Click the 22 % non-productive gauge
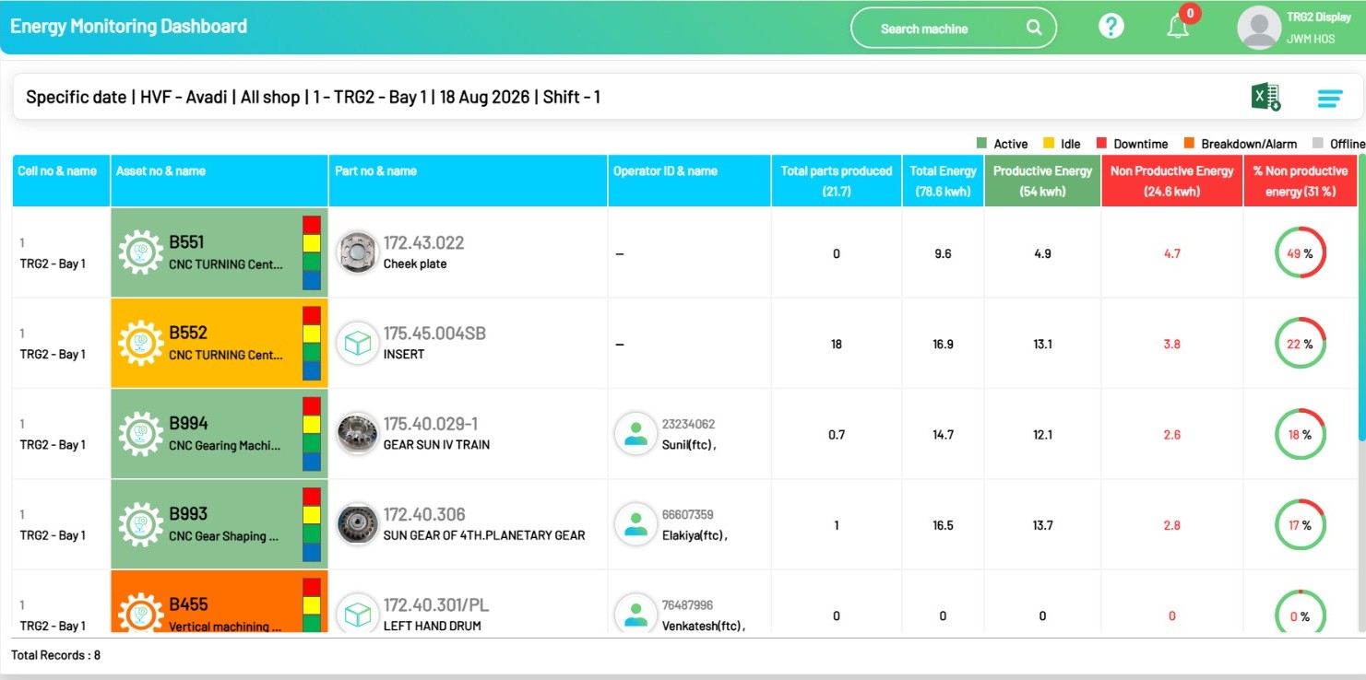The image size is (1366, 680). [1301, 344]
